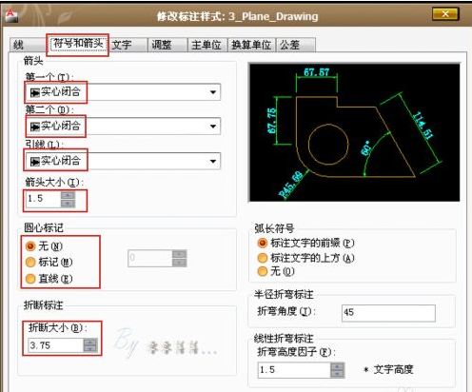Select 标注文字的上方(A) arc length option
Viewport: 472px width, 392px height.
(x=305, y=258)
